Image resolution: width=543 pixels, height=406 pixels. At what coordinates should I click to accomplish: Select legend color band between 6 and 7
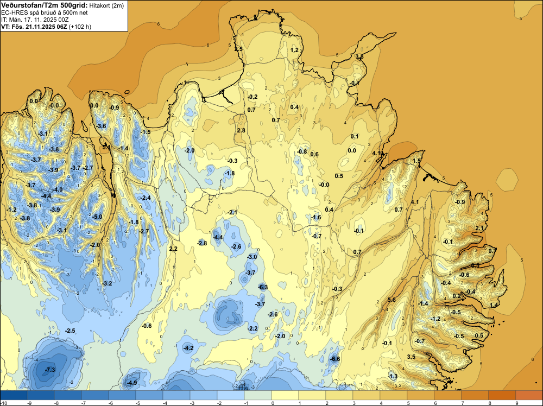pos(448,395)
